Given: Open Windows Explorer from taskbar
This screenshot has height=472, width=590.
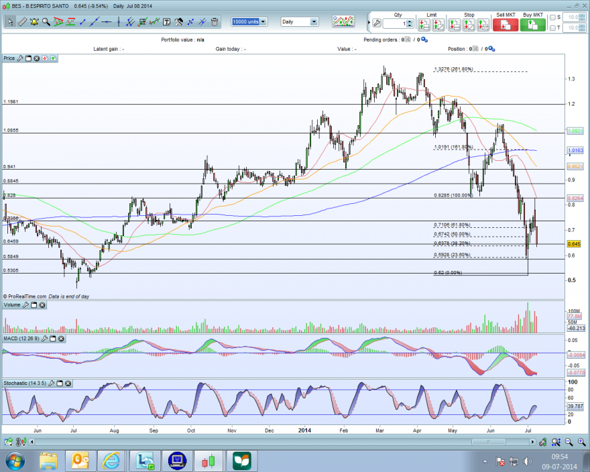Looking at the screenshot, I should point(48,461).
